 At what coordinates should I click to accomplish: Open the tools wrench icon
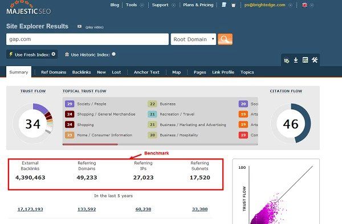[315, 60]
